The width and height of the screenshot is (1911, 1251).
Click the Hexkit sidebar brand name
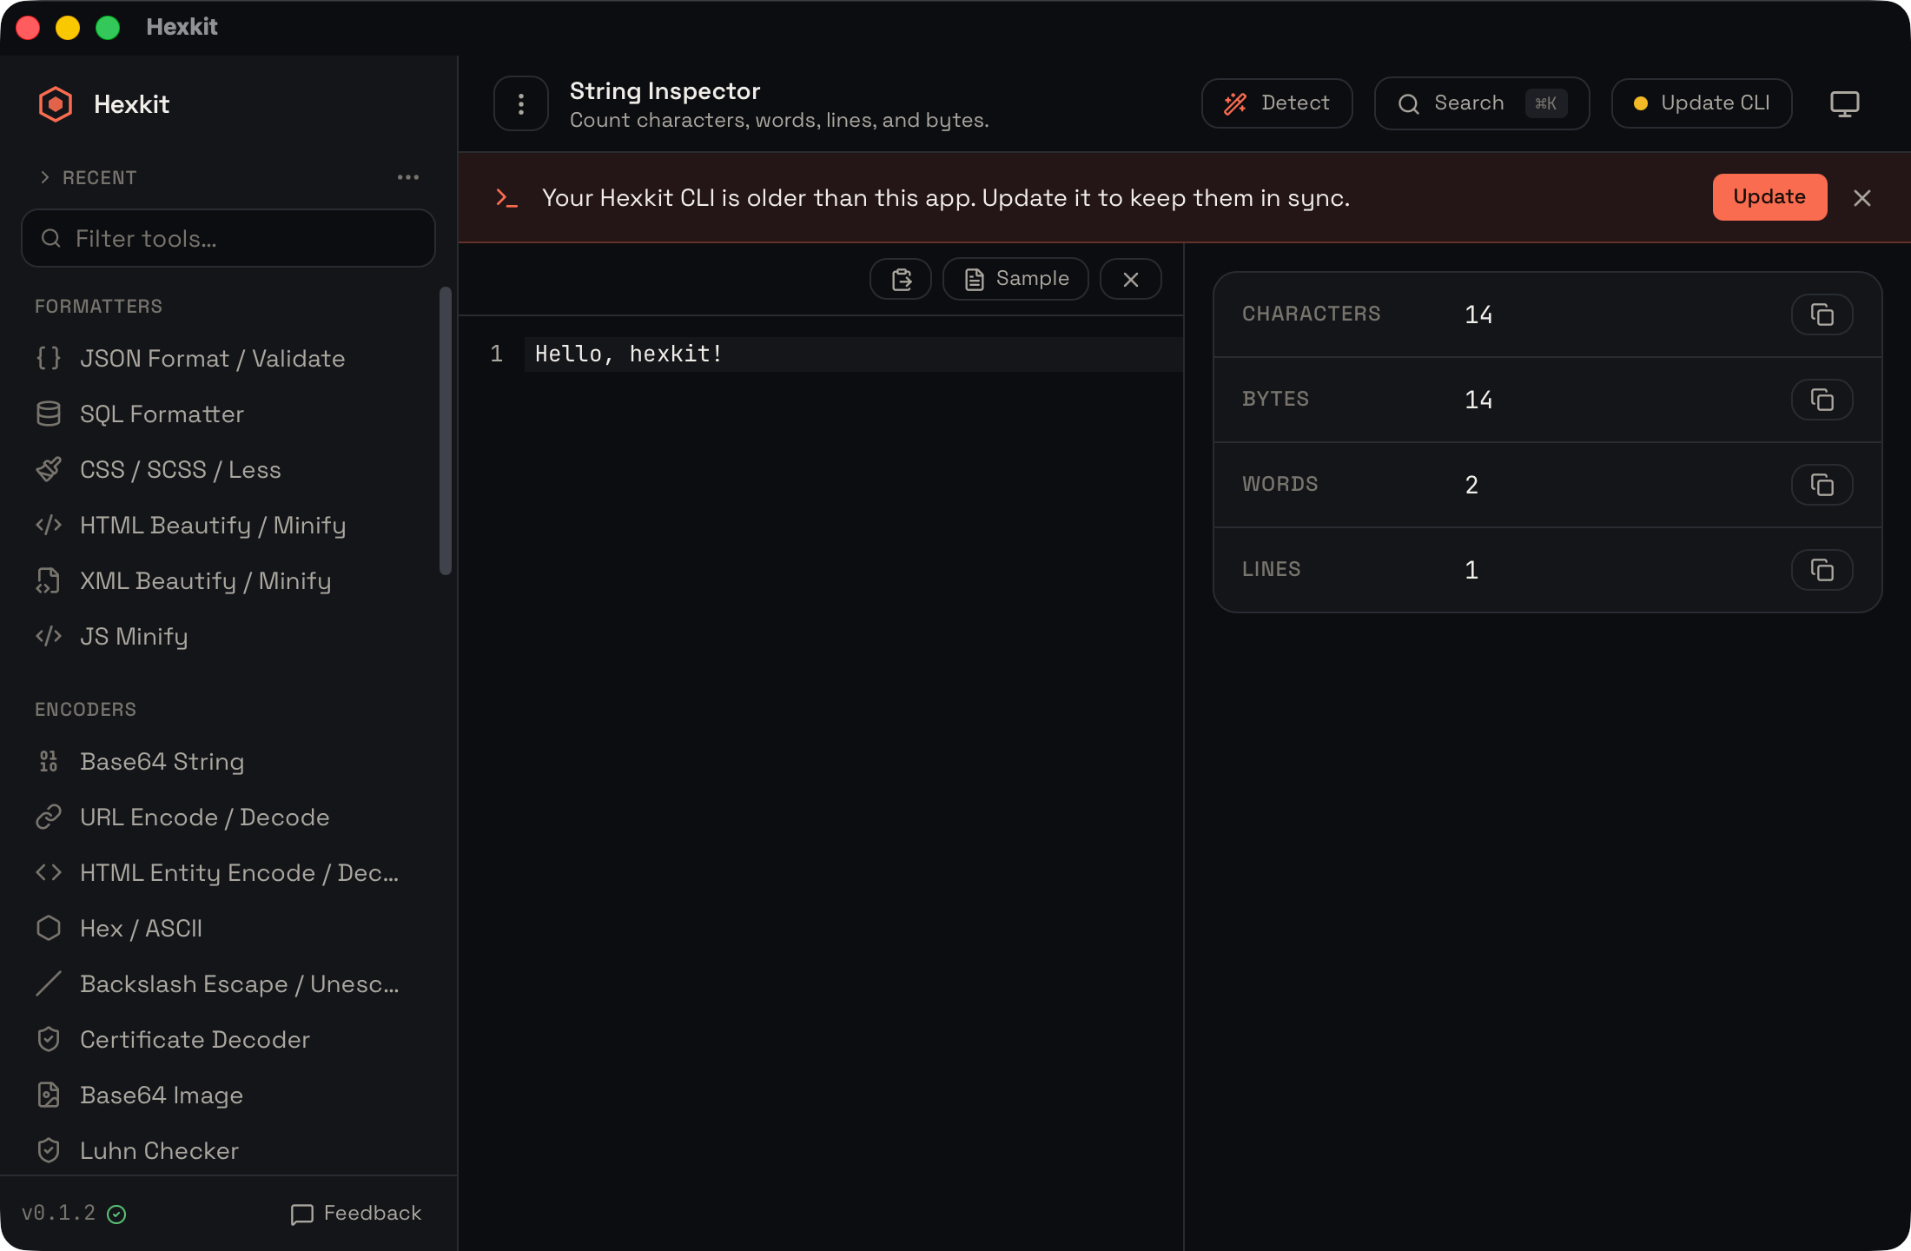click(x=131, y=104)
